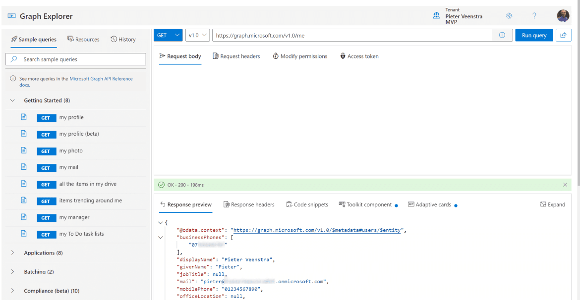Click the green success check icon
The width and height of the screenshot is (580, 300).
[161, 185]
